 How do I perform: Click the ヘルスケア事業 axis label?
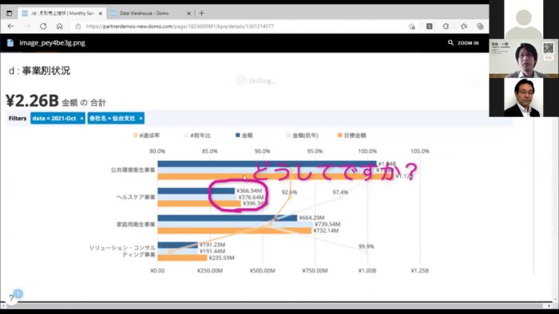point(136,197)
